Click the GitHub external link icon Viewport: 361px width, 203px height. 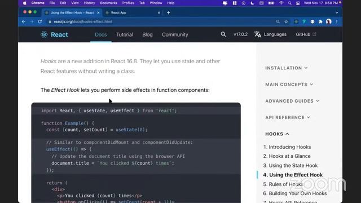315,34
